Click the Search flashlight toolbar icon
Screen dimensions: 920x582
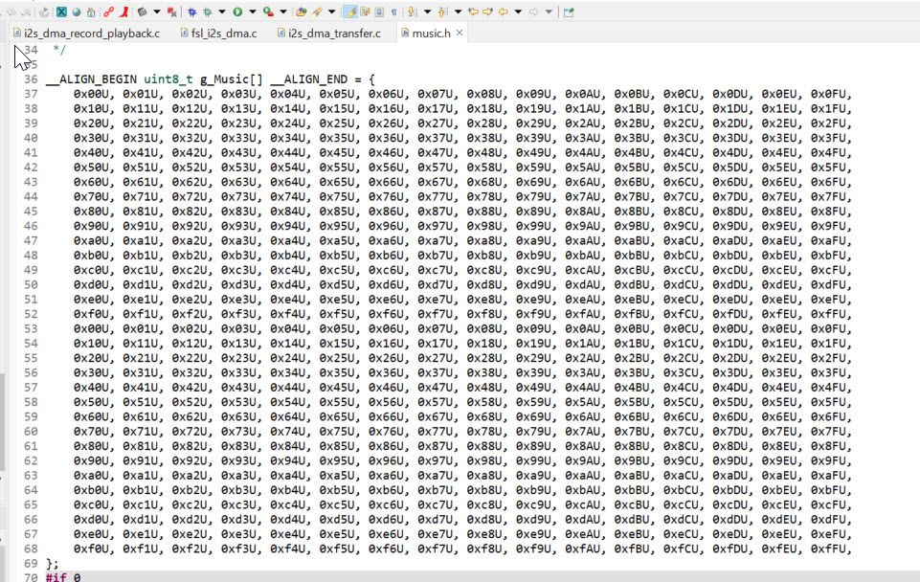[x=317, y=11]
